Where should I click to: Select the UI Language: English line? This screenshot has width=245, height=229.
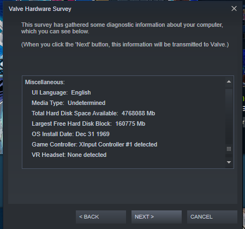(61, 92)
